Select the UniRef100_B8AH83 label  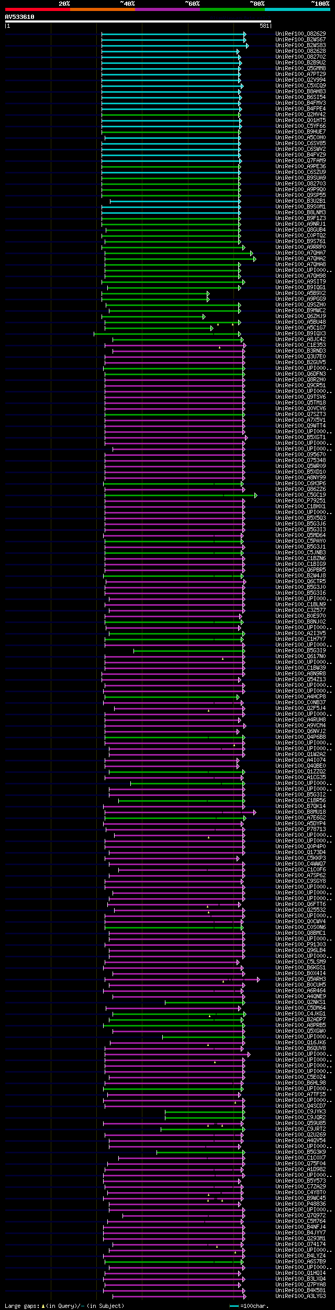click(x=300, y=92)
